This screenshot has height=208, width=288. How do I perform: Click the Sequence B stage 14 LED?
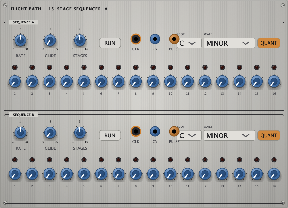(239, 160)
